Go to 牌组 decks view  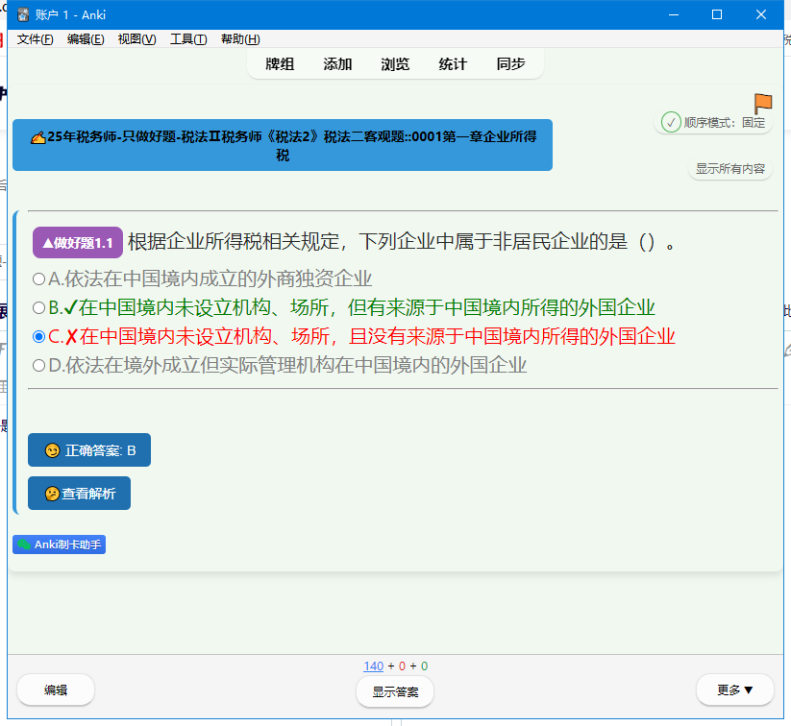pyautogui.click(x=280, y=64)
